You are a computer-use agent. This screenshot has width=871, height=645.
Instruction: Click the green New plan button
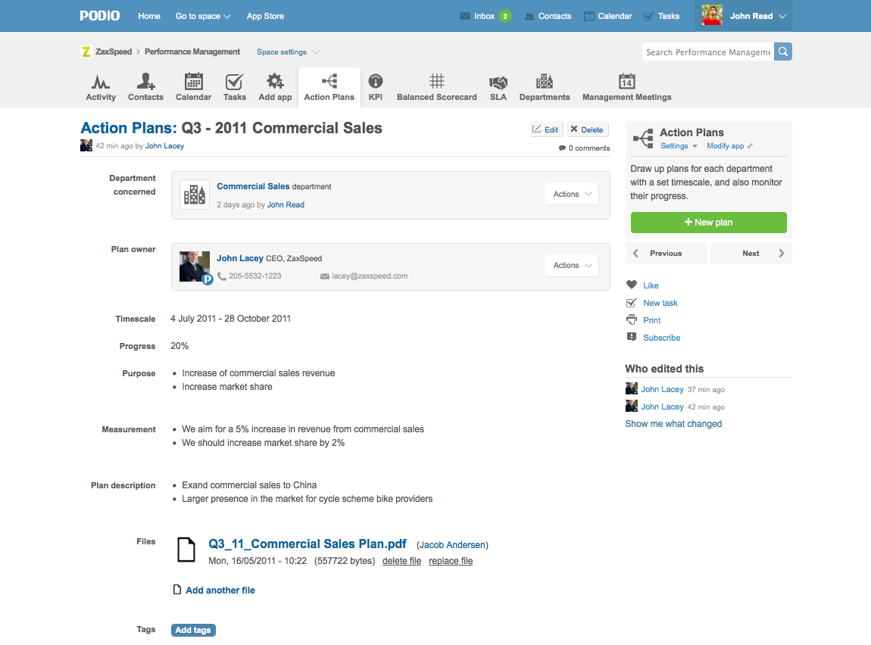point(708,223)
